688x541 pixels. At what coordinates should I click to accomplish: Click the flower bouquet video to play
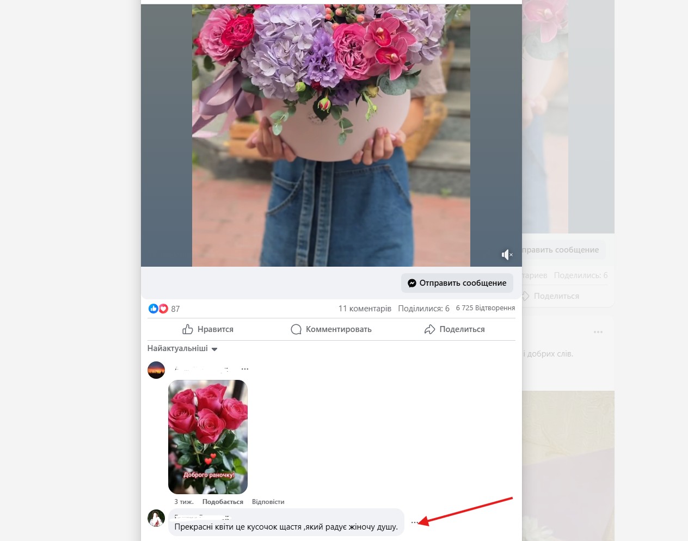click(x=331, y=136)
